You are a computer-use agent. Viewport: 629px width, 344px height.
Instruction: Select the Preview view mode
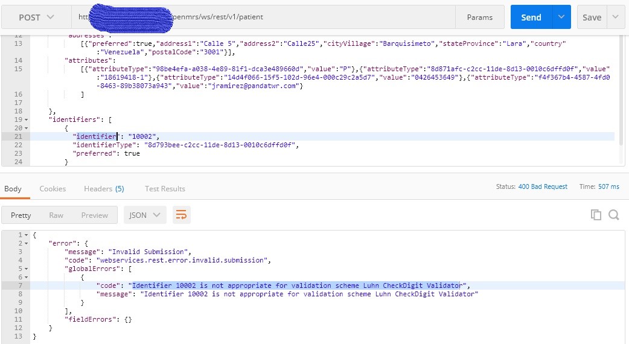point(95,215)
